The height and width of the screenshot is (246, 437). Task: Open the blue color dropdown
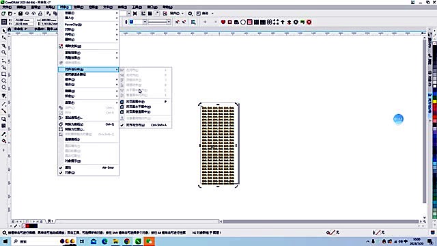[145, 22]
